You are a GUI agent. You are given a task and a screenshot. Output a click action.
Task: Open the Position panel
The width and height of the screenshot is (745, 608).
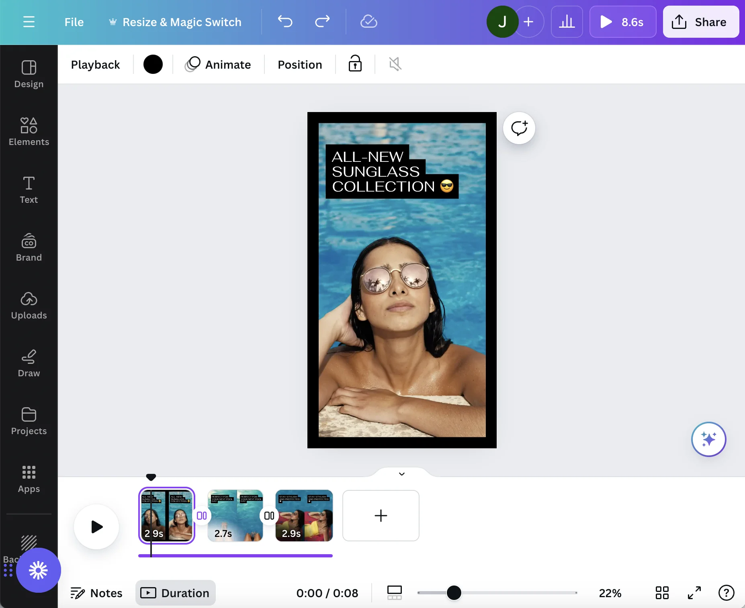[x=300, y=65]
